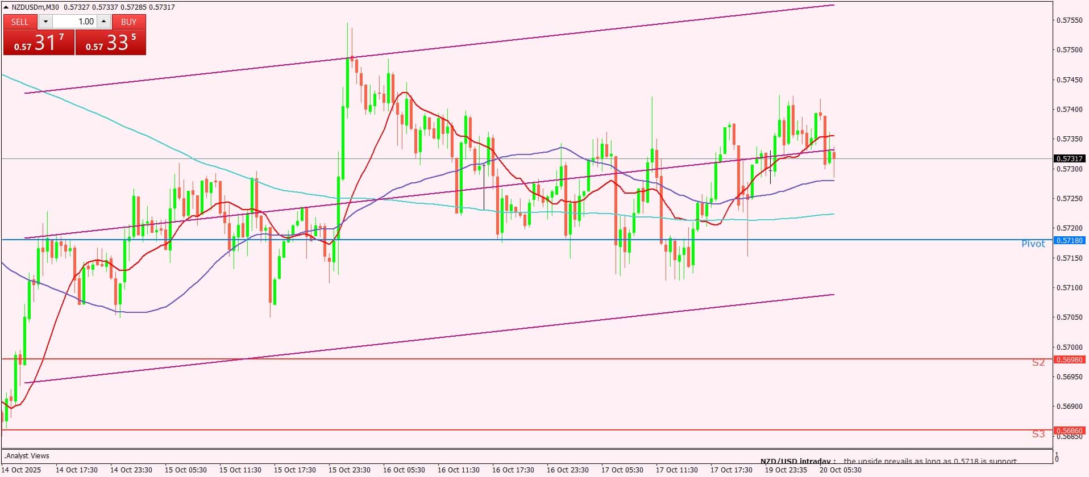
Task: Click the 0.57400 price axis label
Action: [x=1069, y=110]
